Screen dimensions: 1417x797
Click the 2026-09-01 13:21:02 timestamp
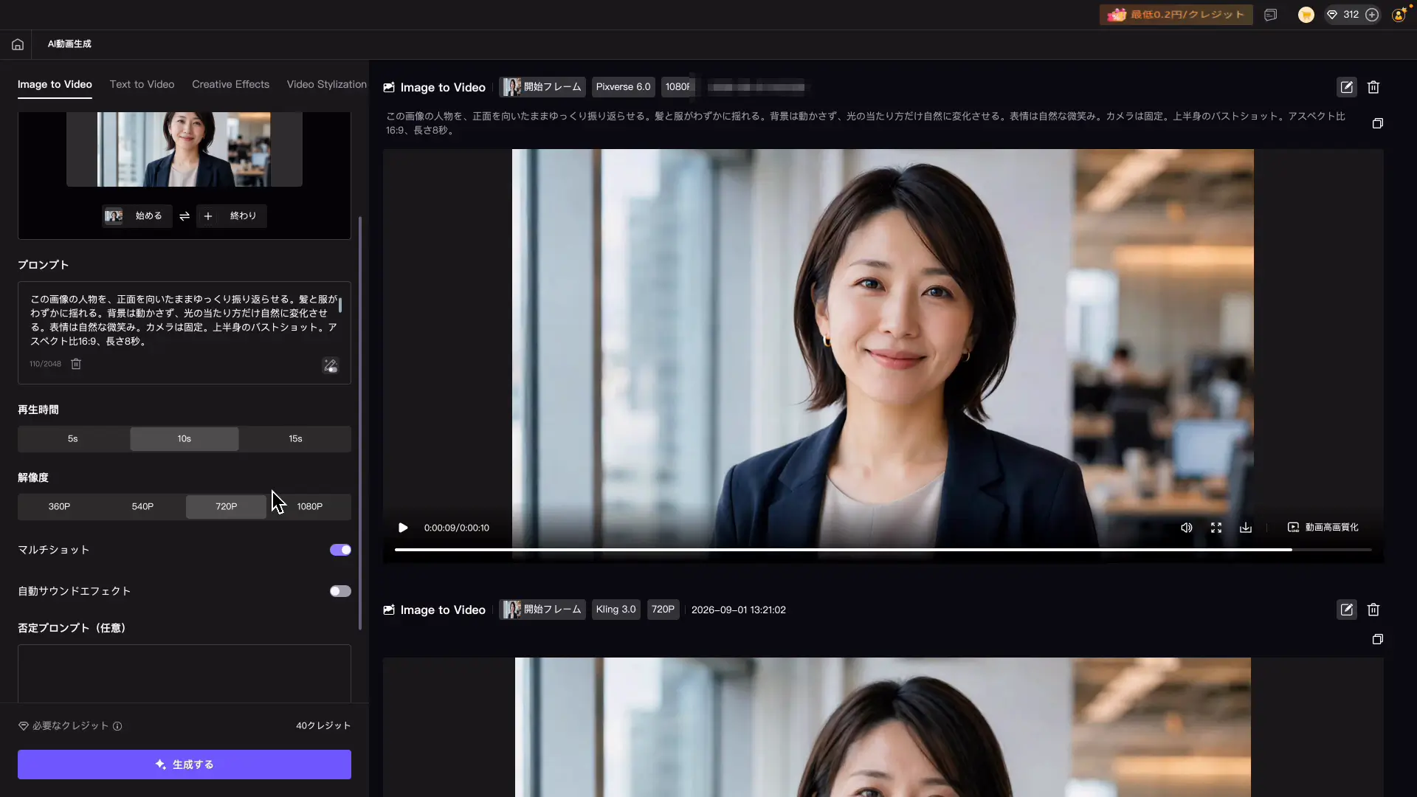(738, 610)
